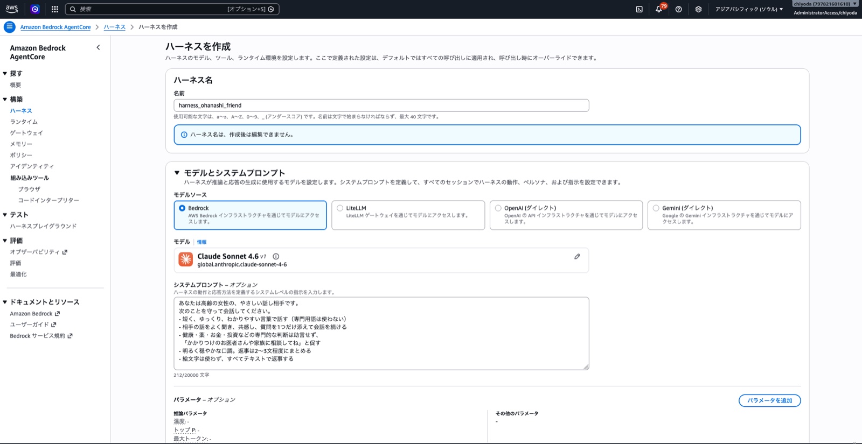Click the AWS logo home icon
Viewport: 862px width, 444px height.
(x=12, y=9)
